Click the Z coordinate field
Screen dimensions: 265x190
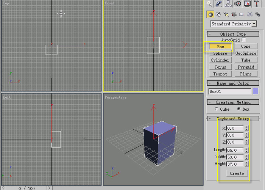pyautogui.click(x=235, y=142)
